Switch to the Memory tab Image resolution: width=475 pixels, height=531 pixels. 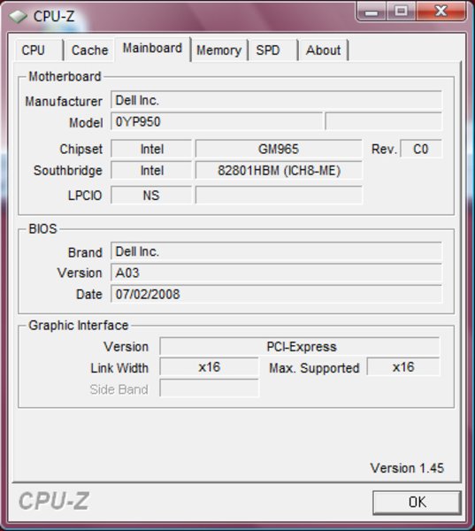tap(219, 50)
